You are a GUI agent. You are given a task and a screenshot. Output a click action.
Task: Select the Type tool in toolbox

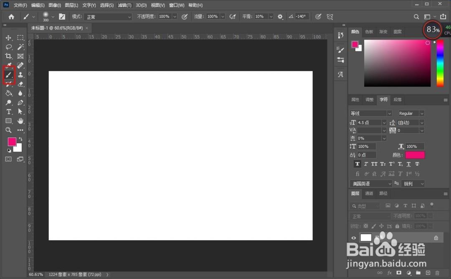tap(9, 112)
